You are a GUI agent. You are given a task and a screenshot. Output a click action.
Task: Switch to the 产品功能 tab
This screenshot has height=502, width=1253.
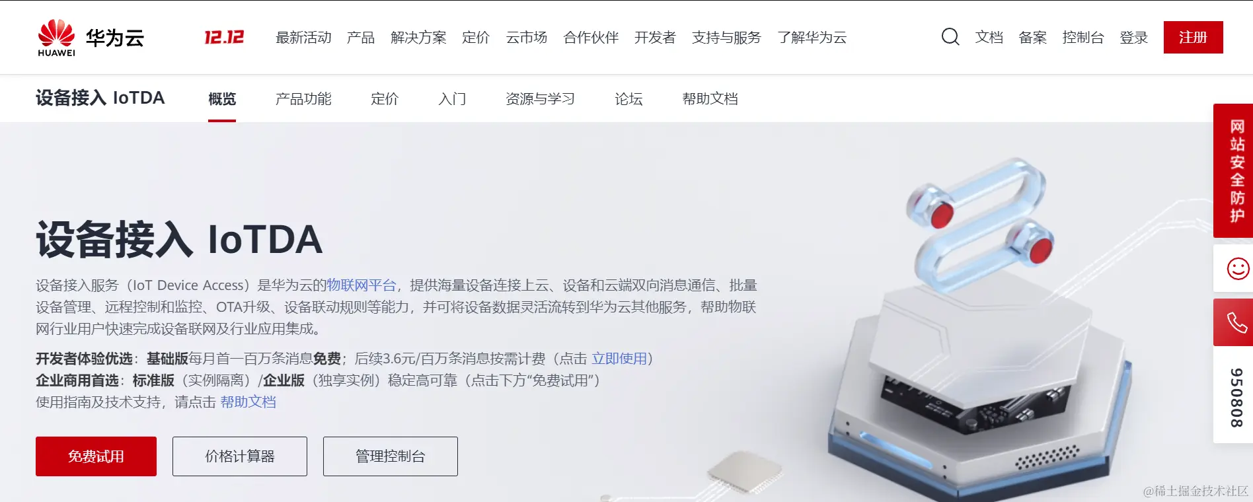[x=303, y=99]
